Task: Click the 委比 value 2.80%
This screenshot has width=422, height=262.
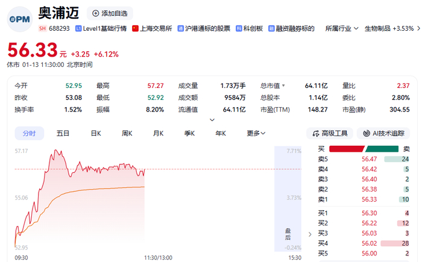Action: coord(401,98)
